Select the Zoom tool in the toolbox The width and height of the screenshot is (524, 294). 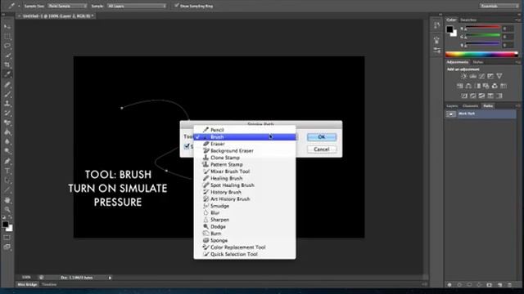pyautogui.click(x=7, y=210)
